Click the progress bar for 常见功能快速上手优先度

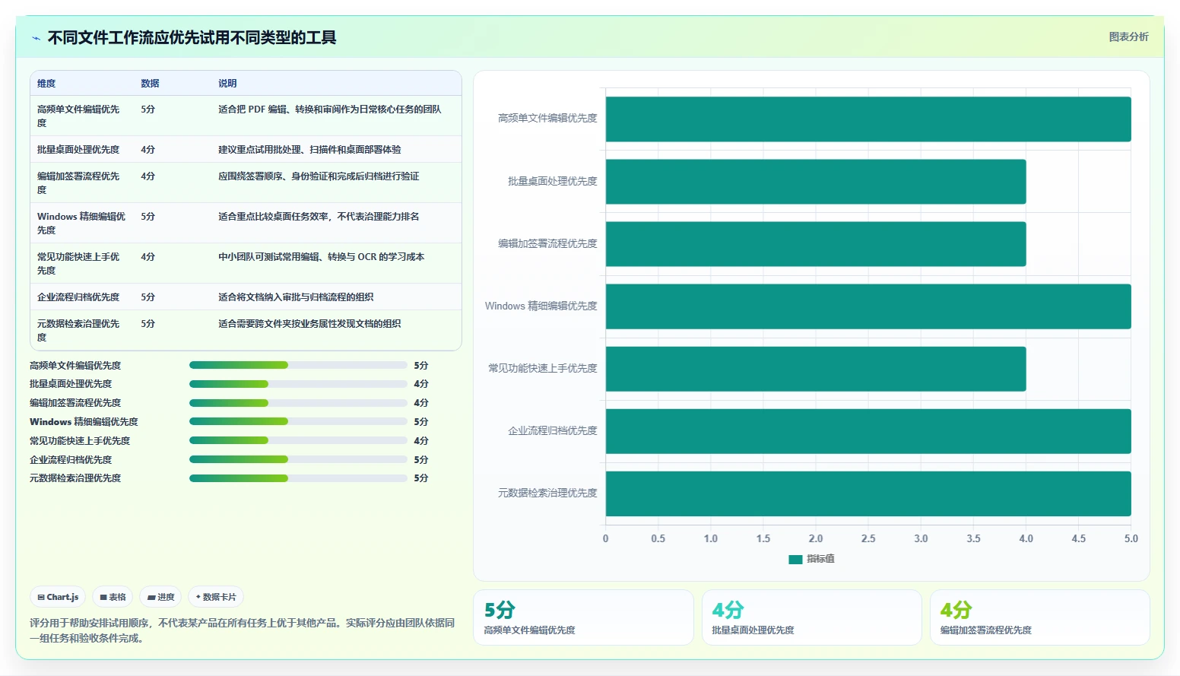[298, 440]
